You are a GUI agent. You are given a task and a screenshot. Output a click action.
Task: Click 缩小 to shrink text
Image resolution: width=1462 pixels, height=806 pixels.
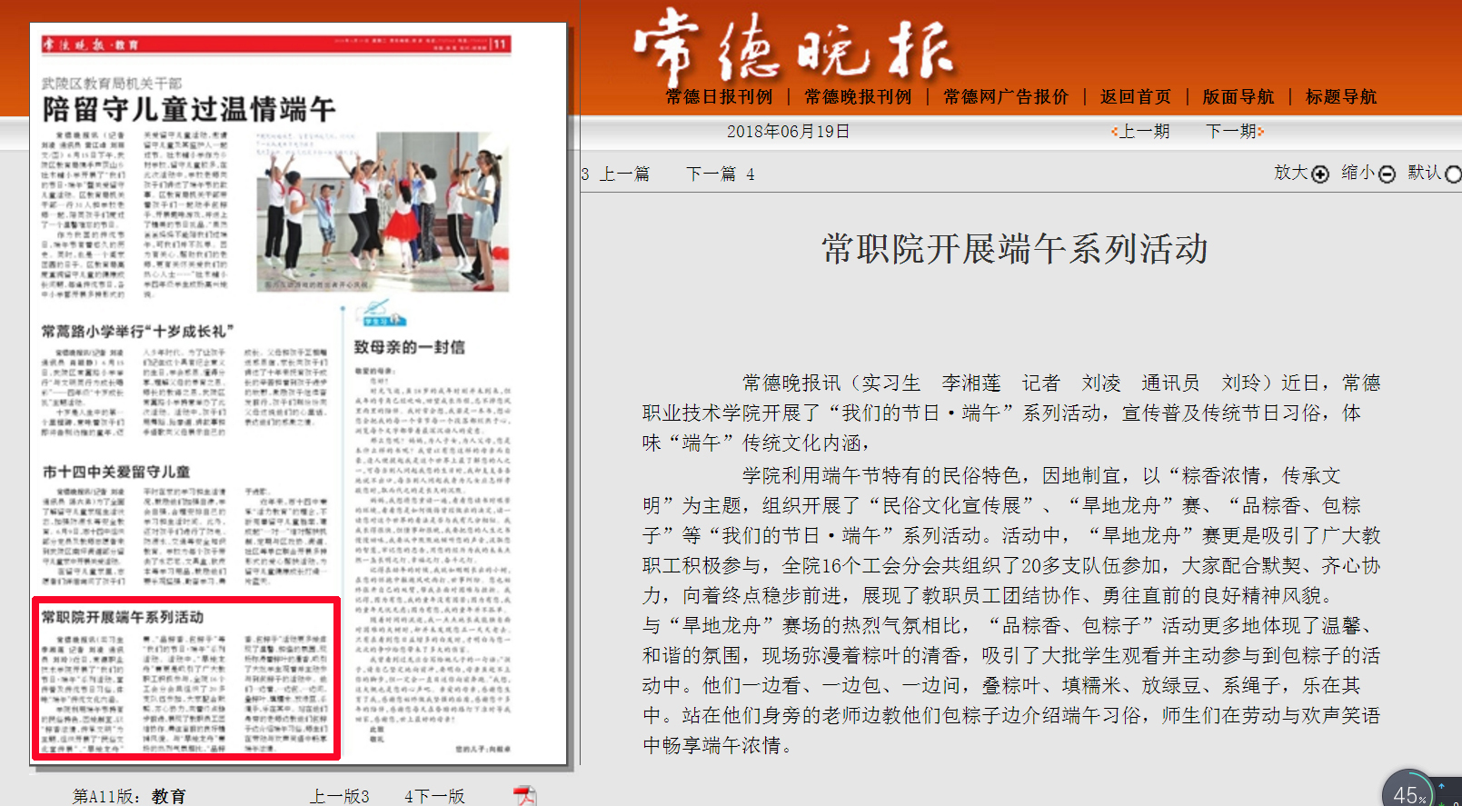tap(1358, 173)
